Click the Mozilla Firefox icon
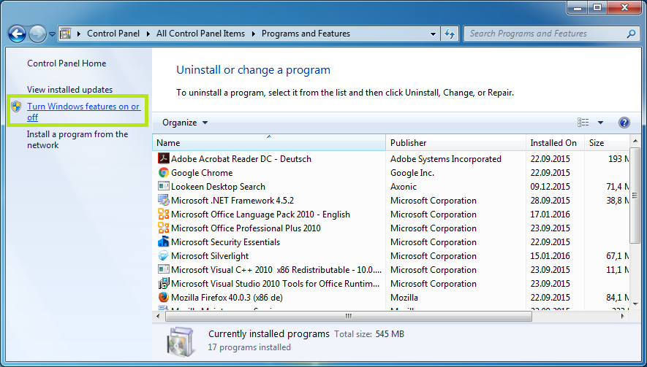The height and width of the screenshot is (367, 647). tap(164, 297)
